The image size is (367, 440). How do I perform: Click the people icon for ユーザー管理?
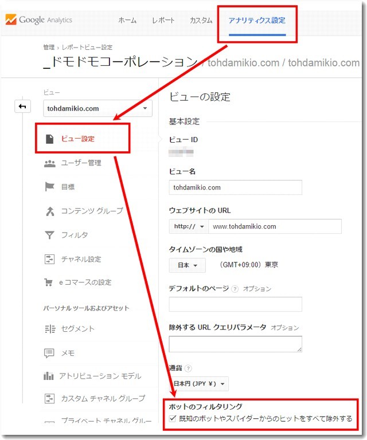[50, 163]
